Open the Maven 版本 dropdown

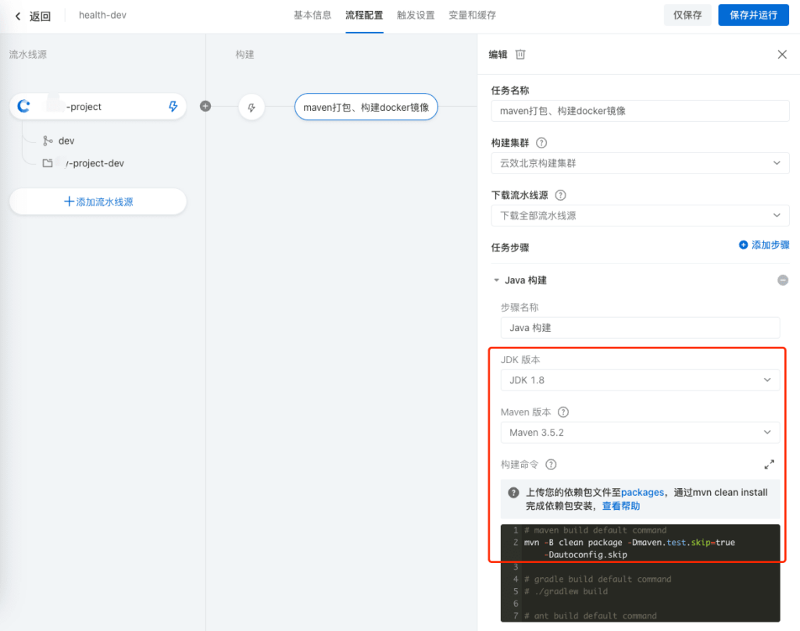tap(640, 433)
